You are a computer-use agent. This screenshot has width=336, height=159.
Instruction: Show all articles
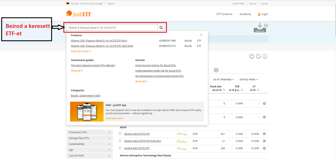(x=141, y=81)
